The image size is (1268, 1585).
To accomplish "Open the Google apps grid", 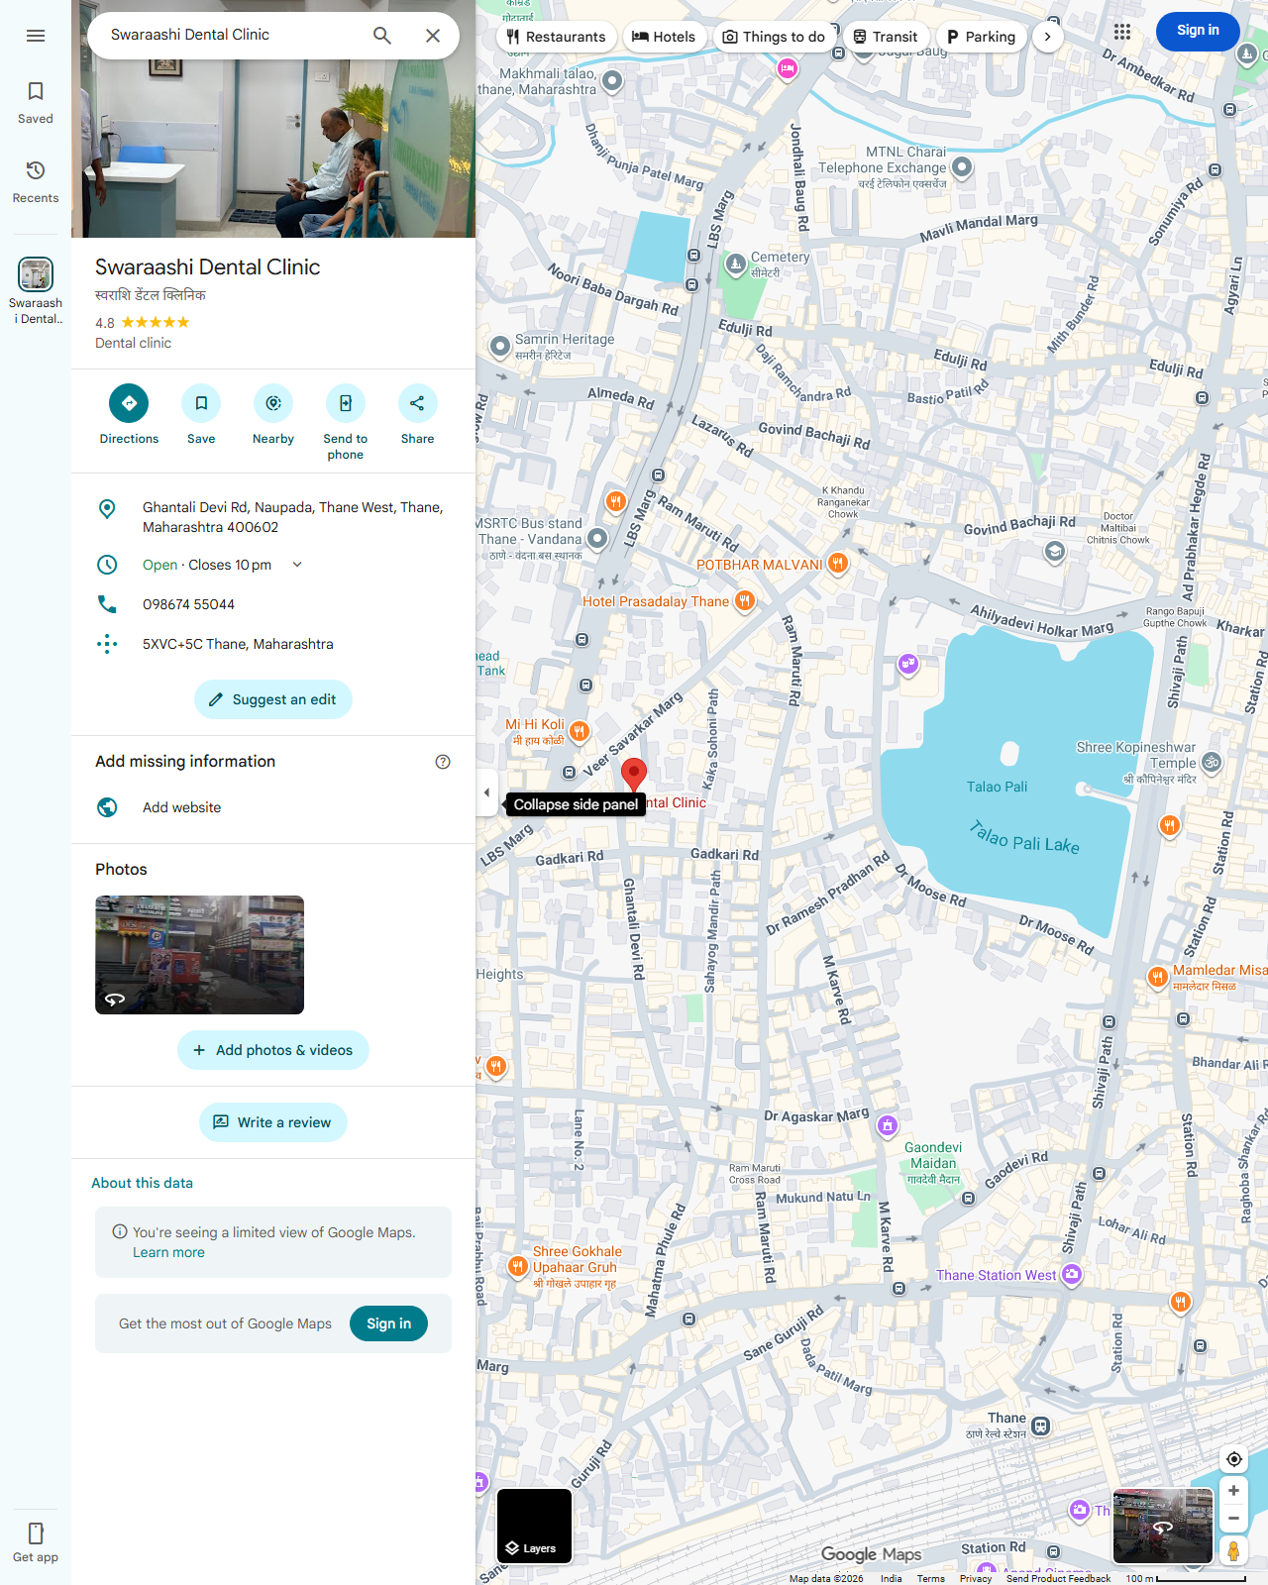I will pos(1121,32).
